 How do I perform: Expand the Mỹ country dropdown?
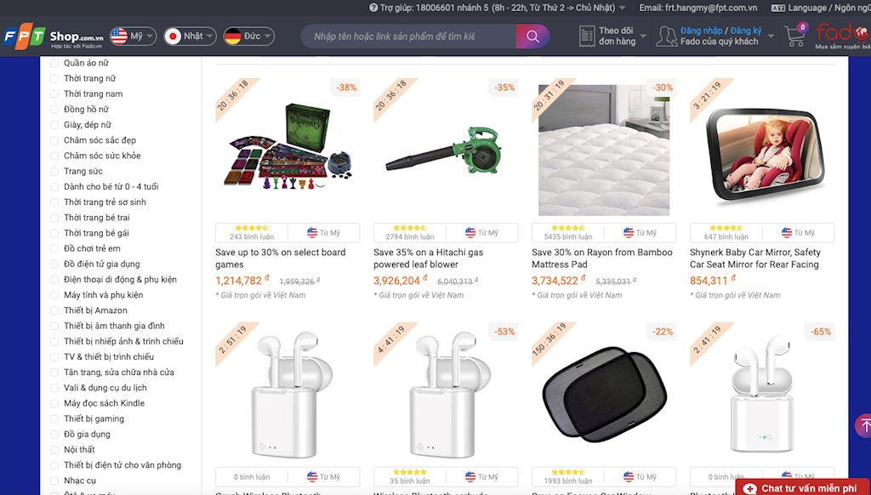(x=133, y=37)
